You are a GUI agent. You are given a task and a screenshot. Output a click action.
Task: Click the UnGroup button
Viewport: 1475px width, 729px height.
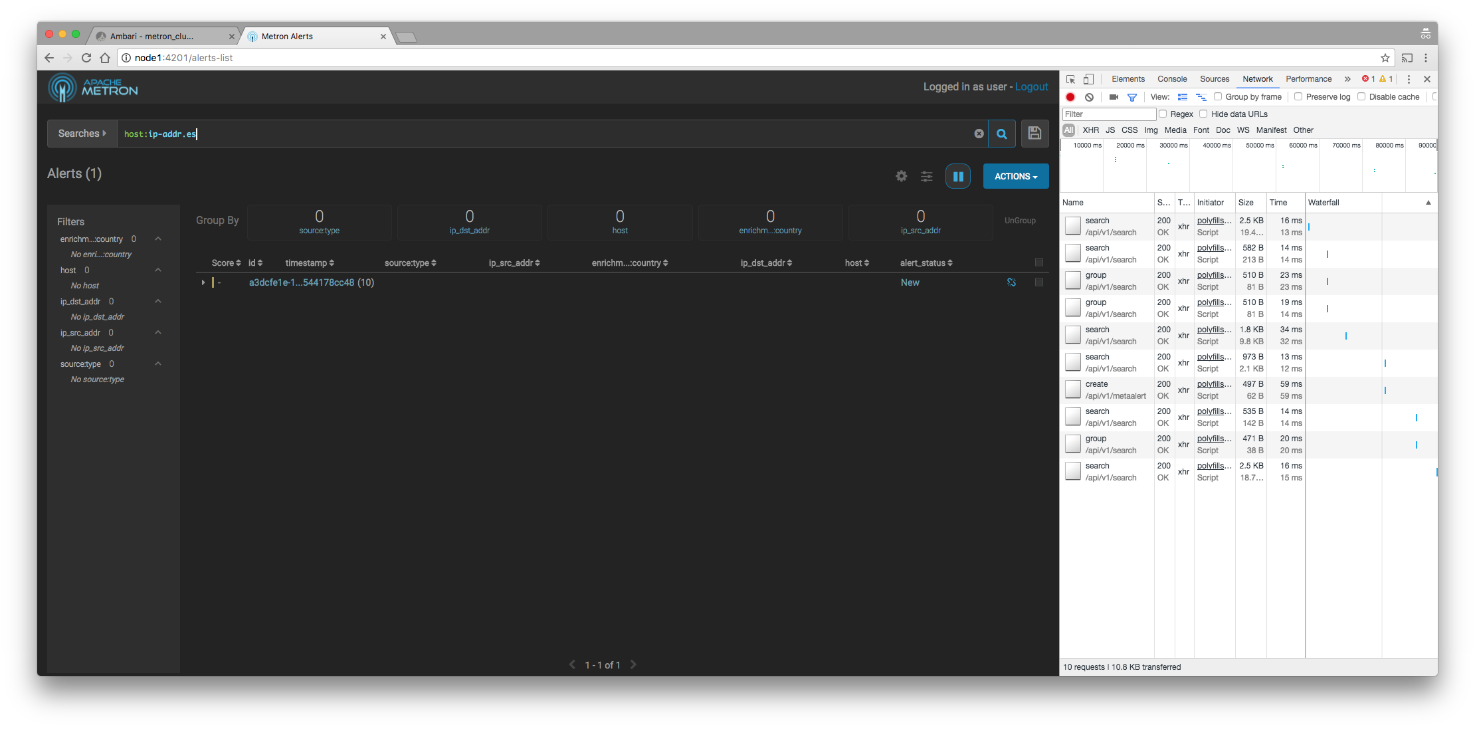coord(1021,220)
